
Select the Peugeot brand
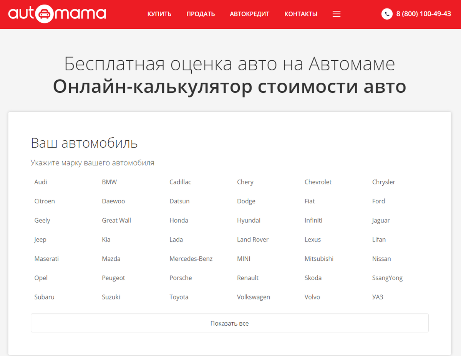tap(113, 278)
